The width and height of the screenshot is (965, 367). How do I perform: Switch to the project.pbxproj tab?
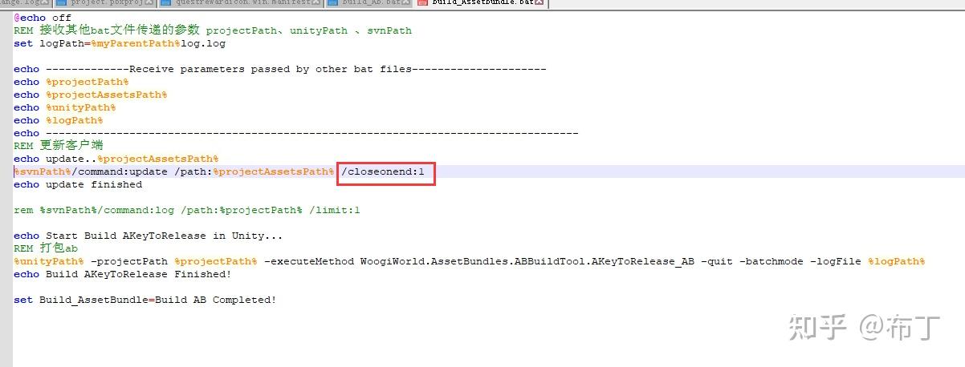[104, 3]
